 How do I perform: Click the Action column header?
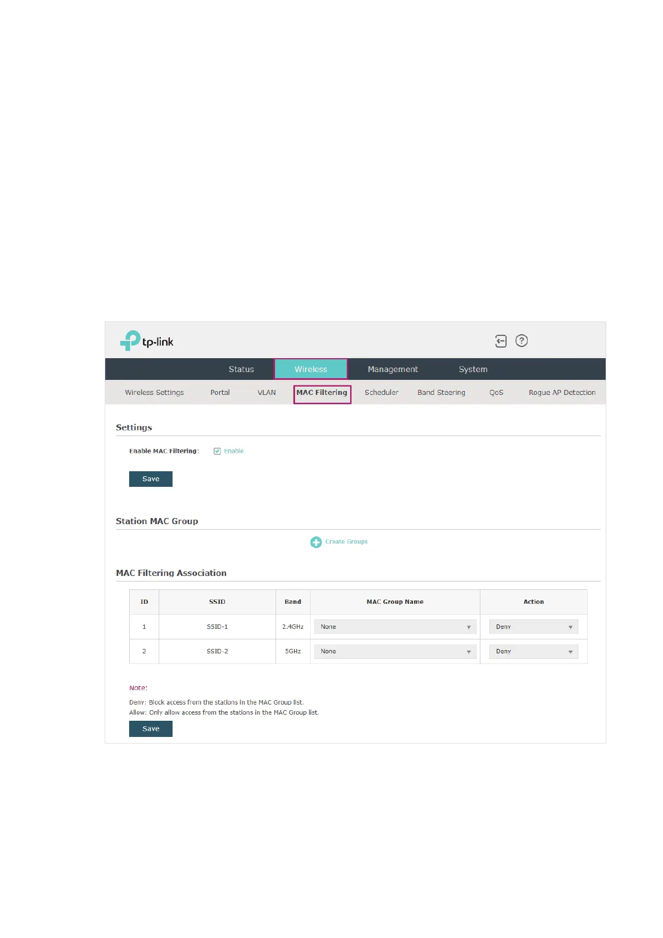533,602
